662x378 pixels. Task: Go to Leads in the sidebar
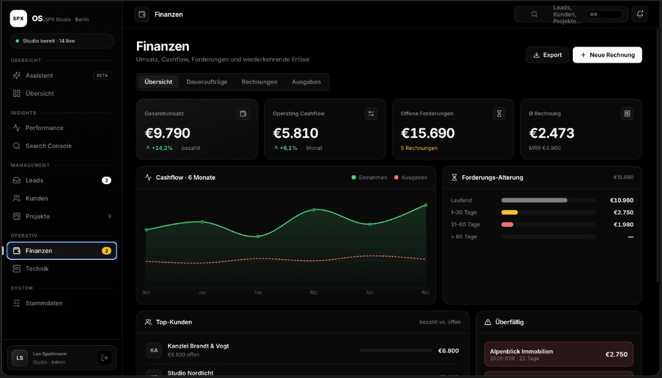(61, 180)
